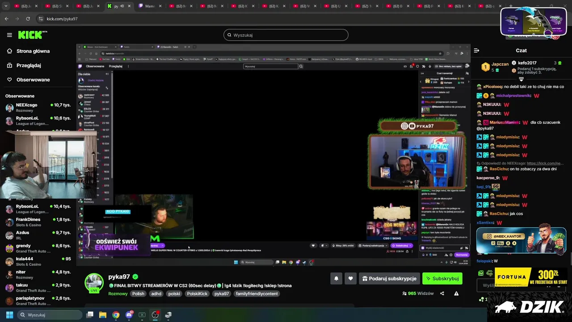Image resolution: width=572 pixels, height=322 pixels.
Task: Click xSantixx username in chat
Action: tap(485, 222)
